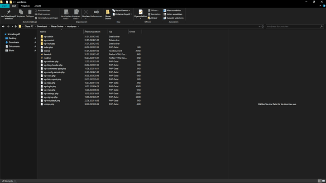Image resolution: width=326 pixels, height=183 pixels.
Task: Expand the Neues Element dropdown
Action: tap(121, 10)
